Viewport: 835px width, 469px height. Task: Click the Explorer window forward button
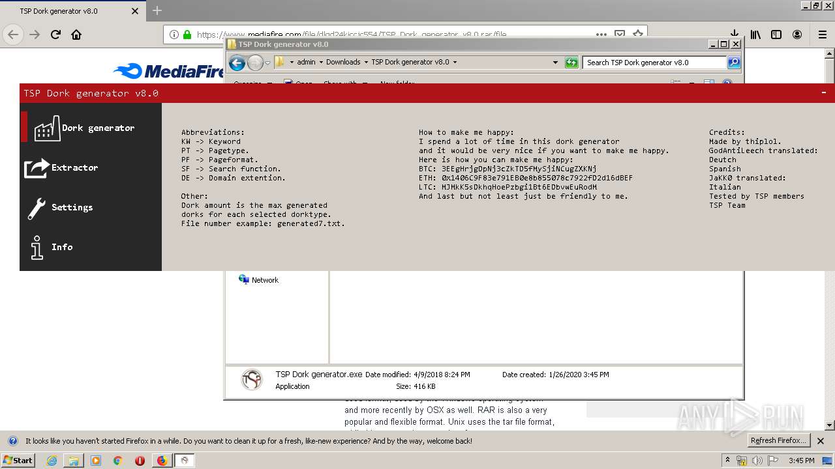255,63
